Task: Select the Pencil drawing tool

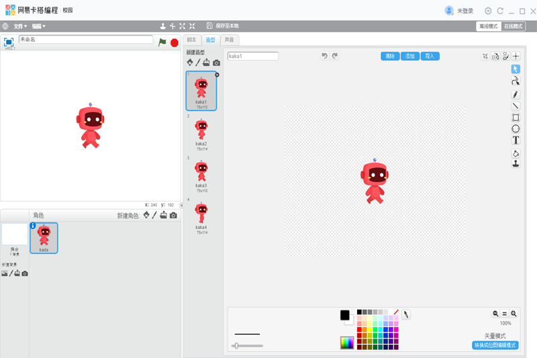Action: pos(516,95)
